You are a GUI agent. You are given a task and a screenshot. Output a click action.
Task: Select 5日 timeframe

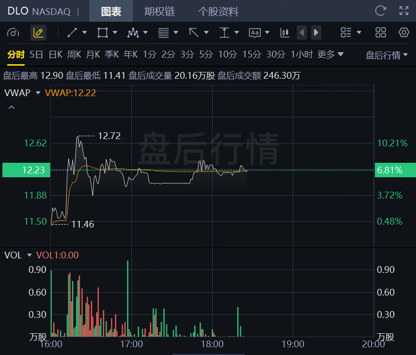coord(36,55)
